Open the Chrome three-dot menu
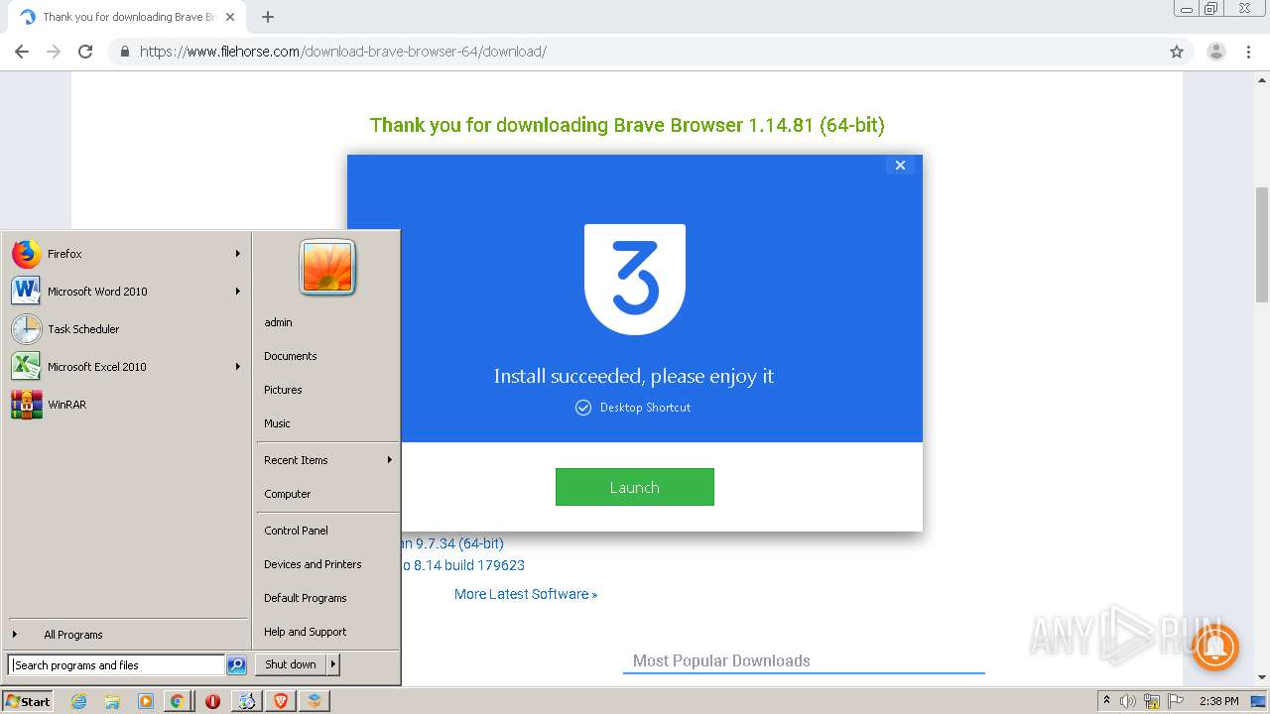This screenshot has width=1270, height=714. click(1249, 52)
